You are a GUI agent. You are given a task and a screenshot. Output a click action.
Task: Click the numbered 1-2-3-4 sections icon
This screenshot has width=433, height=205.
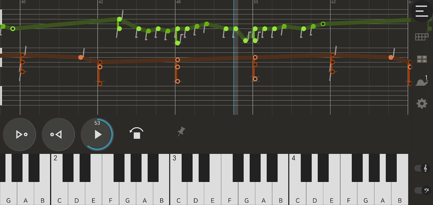pyautogui.click(x=422, y=59)
